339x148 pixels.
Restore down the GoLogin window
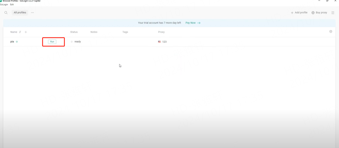(327, 1)
